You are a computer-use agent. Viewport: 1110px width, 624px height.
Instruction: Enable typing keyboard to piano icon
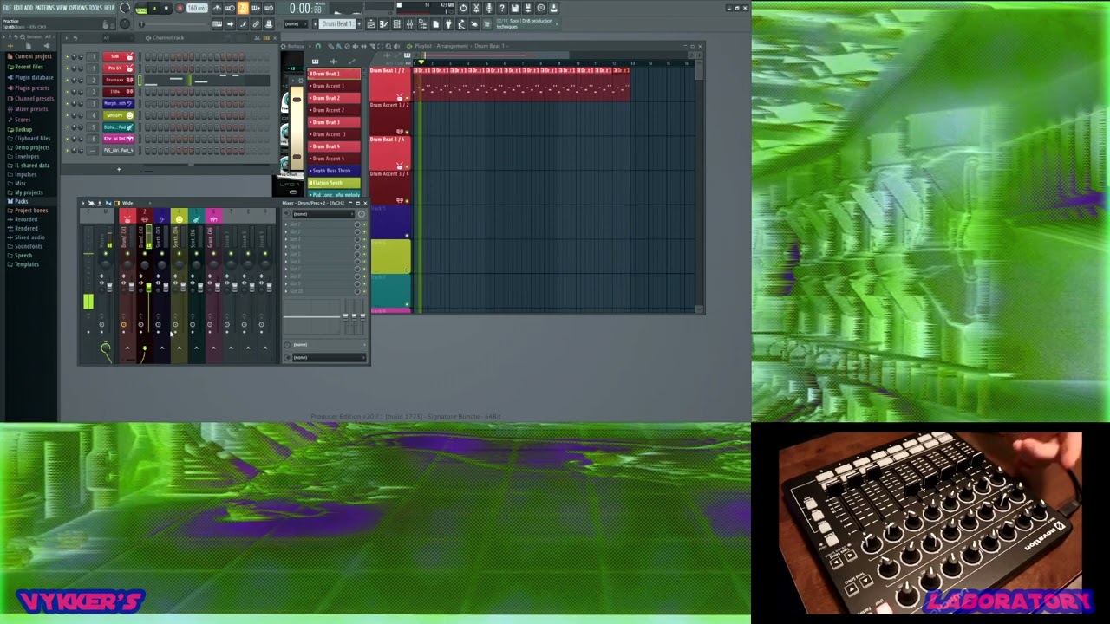click(217, 24)
